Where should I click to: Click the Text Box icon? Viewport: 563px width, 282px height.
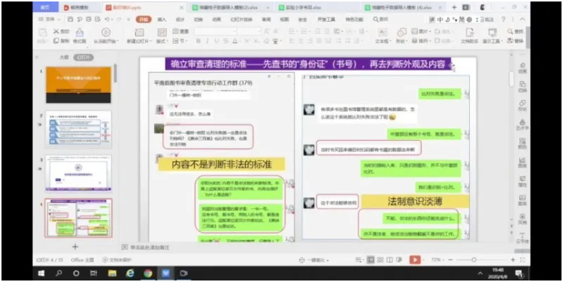point(383,32)
